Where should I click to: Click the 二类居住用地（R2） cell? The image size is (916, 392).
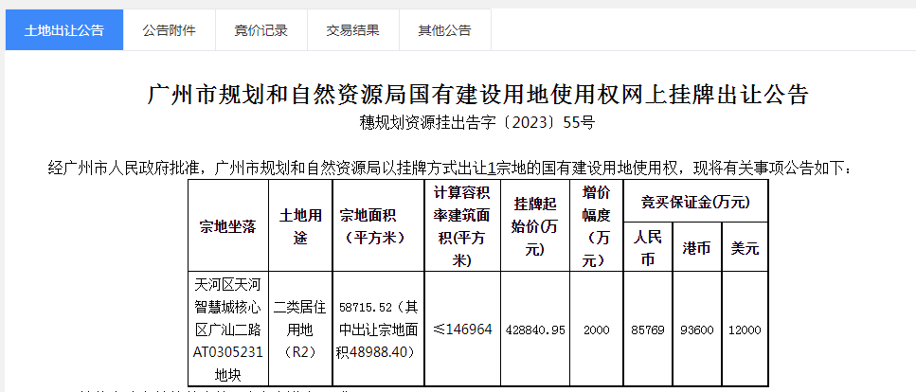[300, 329]
